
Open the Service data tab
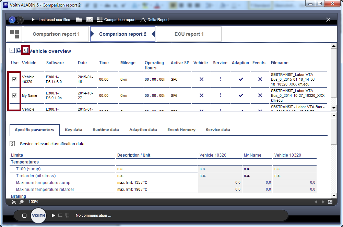[218, 130]
